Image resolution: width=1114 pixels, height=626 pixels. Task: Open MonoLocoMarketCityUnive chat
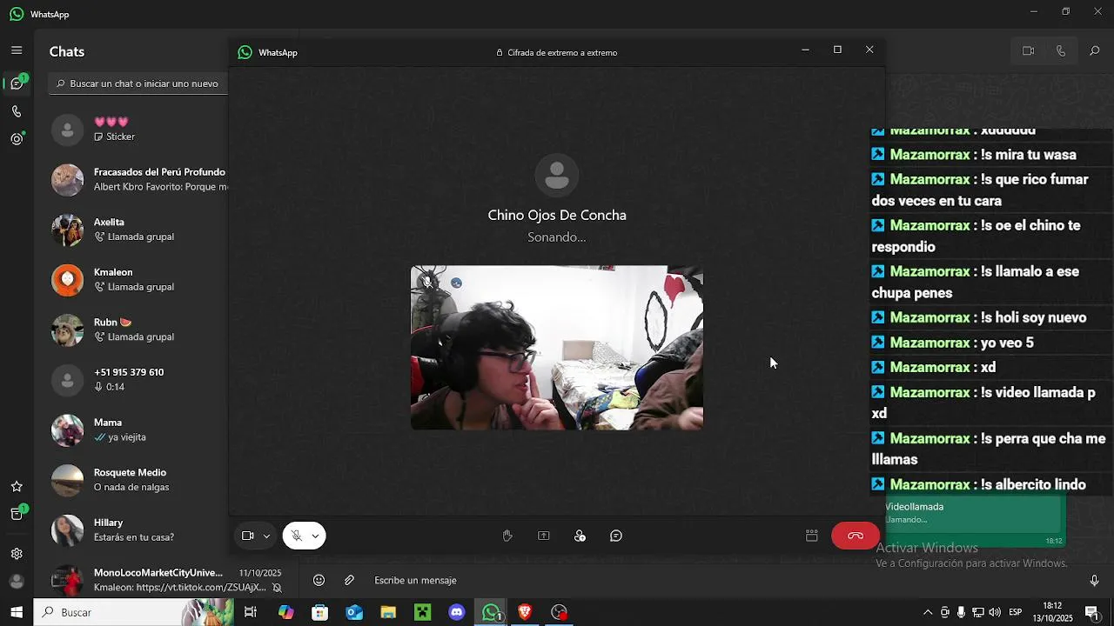click(165, 580)
